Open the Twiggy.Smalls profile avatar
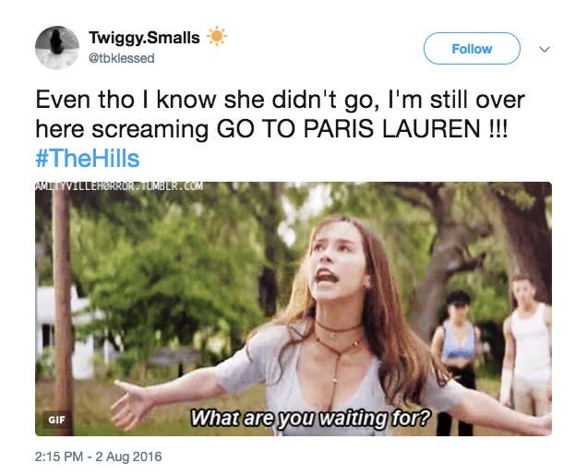The width and height of the screenshot is (587, 475). tap(57, 48)
